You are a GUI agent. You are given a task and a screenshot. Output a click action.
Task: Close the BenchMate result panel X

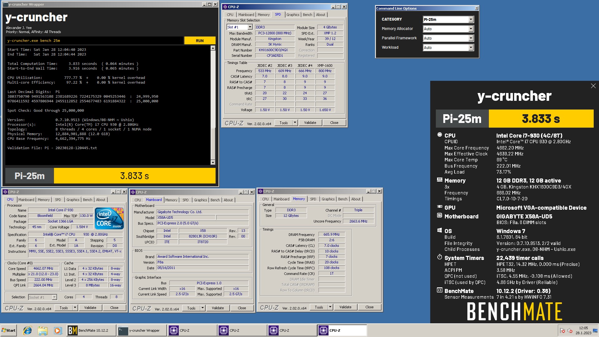tap(593, 86)
